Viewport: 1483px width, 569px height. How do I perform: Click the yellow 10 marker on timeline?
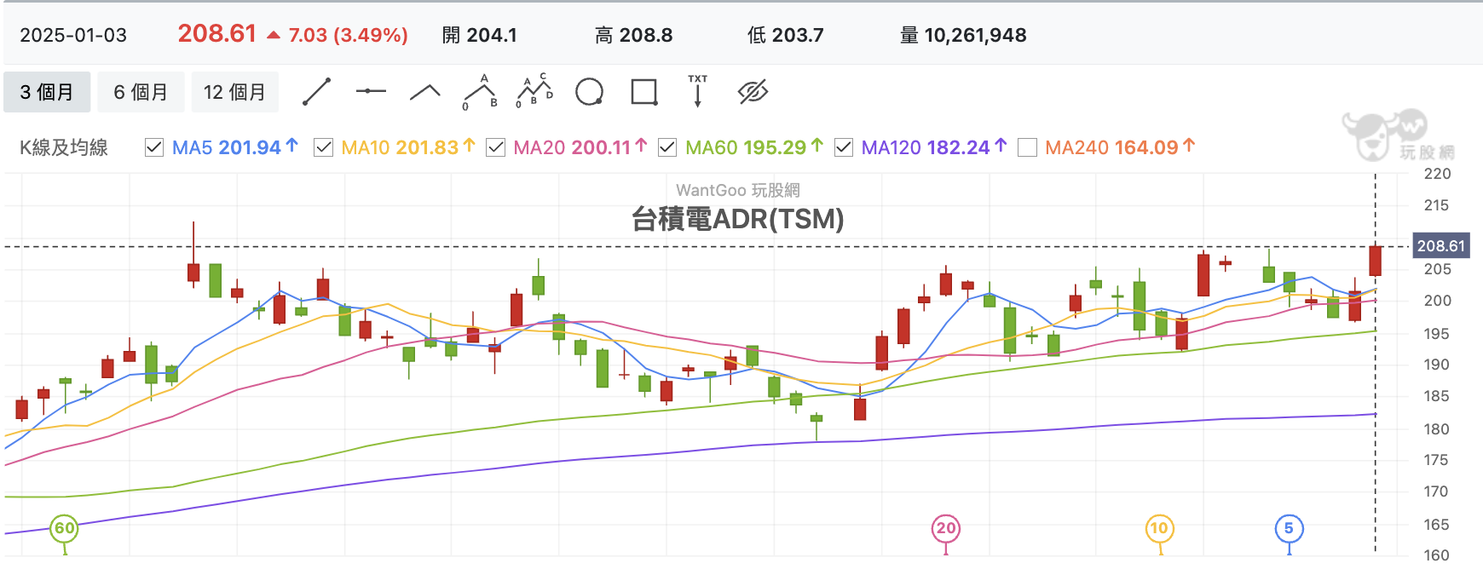(x=1159, y=529)
